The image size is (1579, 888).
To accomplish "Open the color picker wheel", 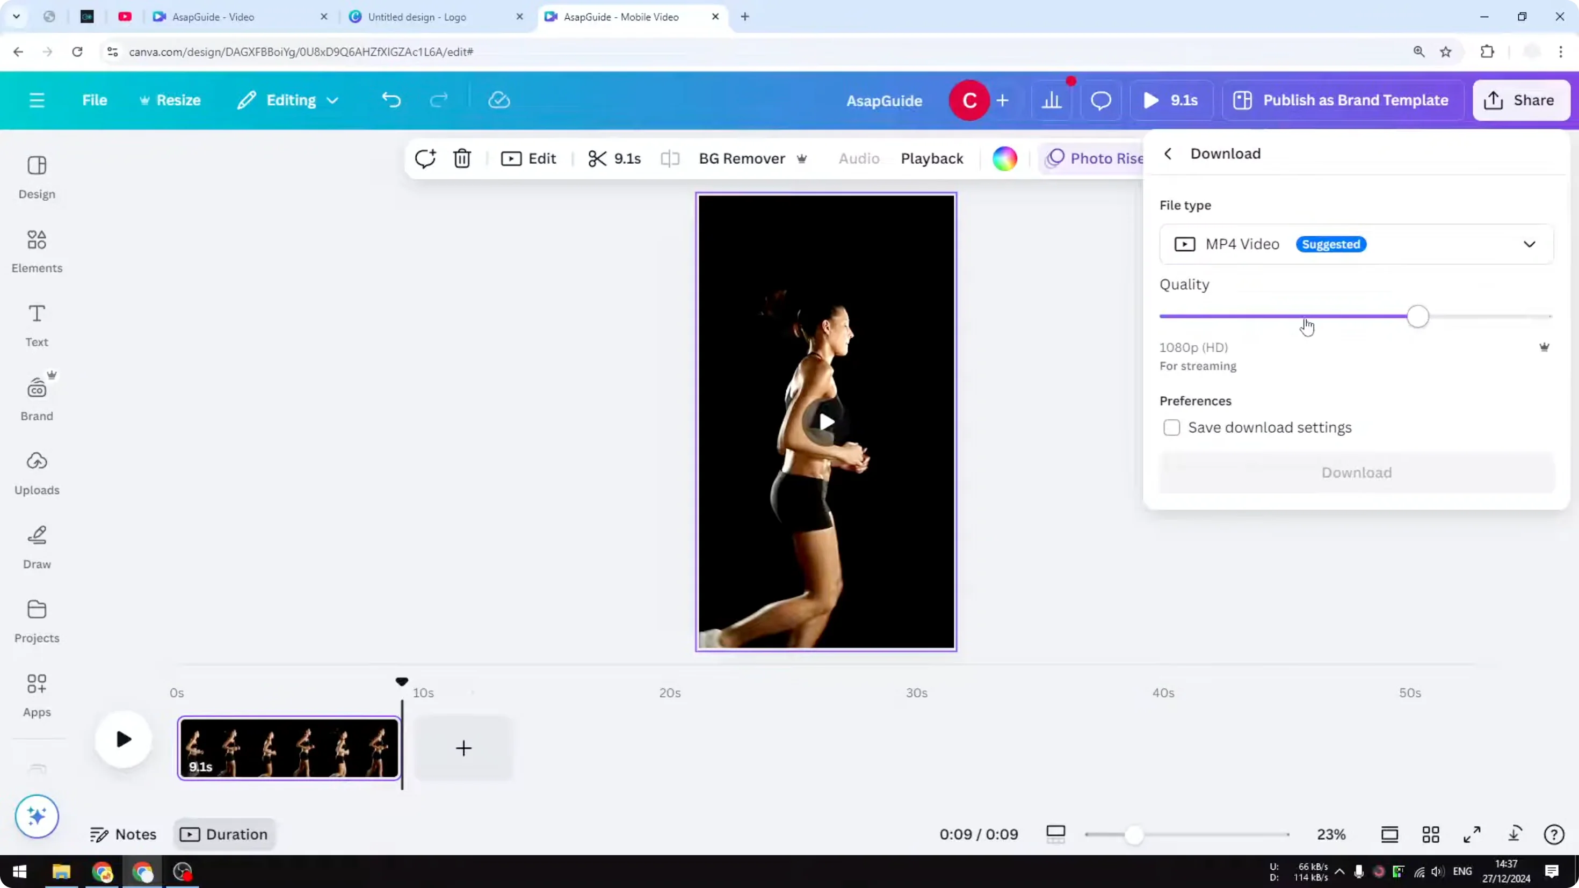I will click(x=1004, y=158).
